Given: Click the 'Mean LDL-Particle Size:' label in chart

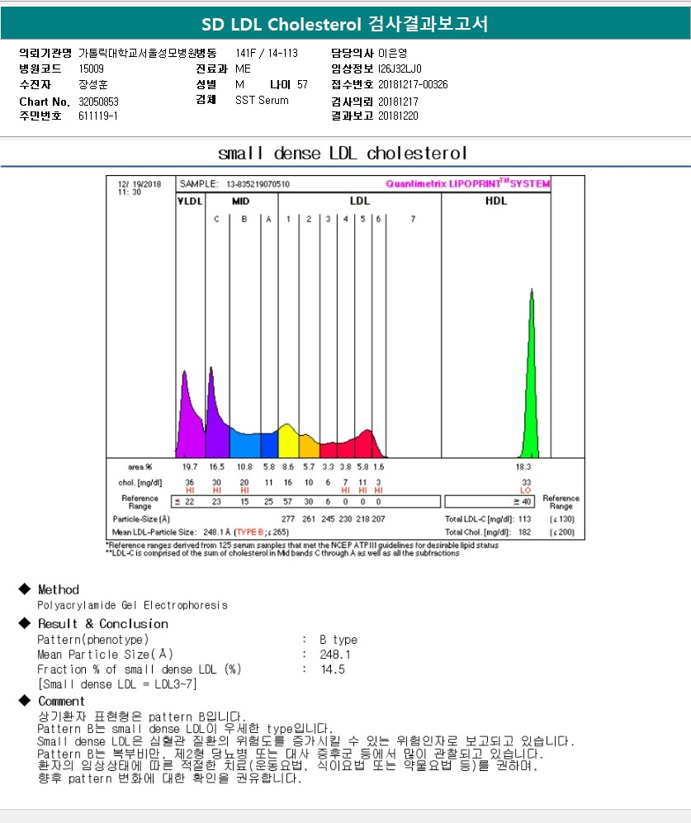Looking at the screenshot, I should pyautogui.click(x=154, y=532).
